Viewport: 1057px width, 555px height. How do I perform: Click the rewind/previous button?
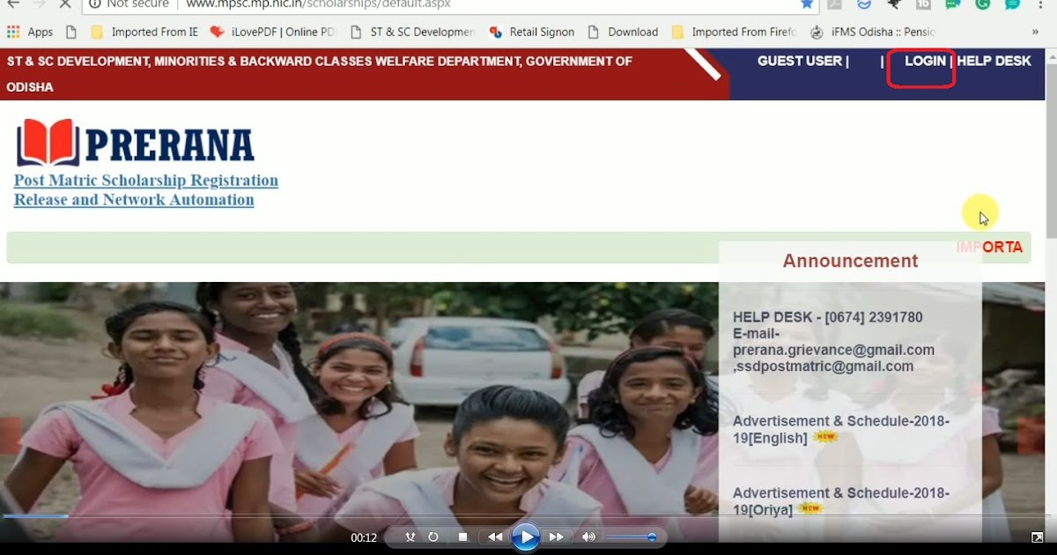[495, 536]
